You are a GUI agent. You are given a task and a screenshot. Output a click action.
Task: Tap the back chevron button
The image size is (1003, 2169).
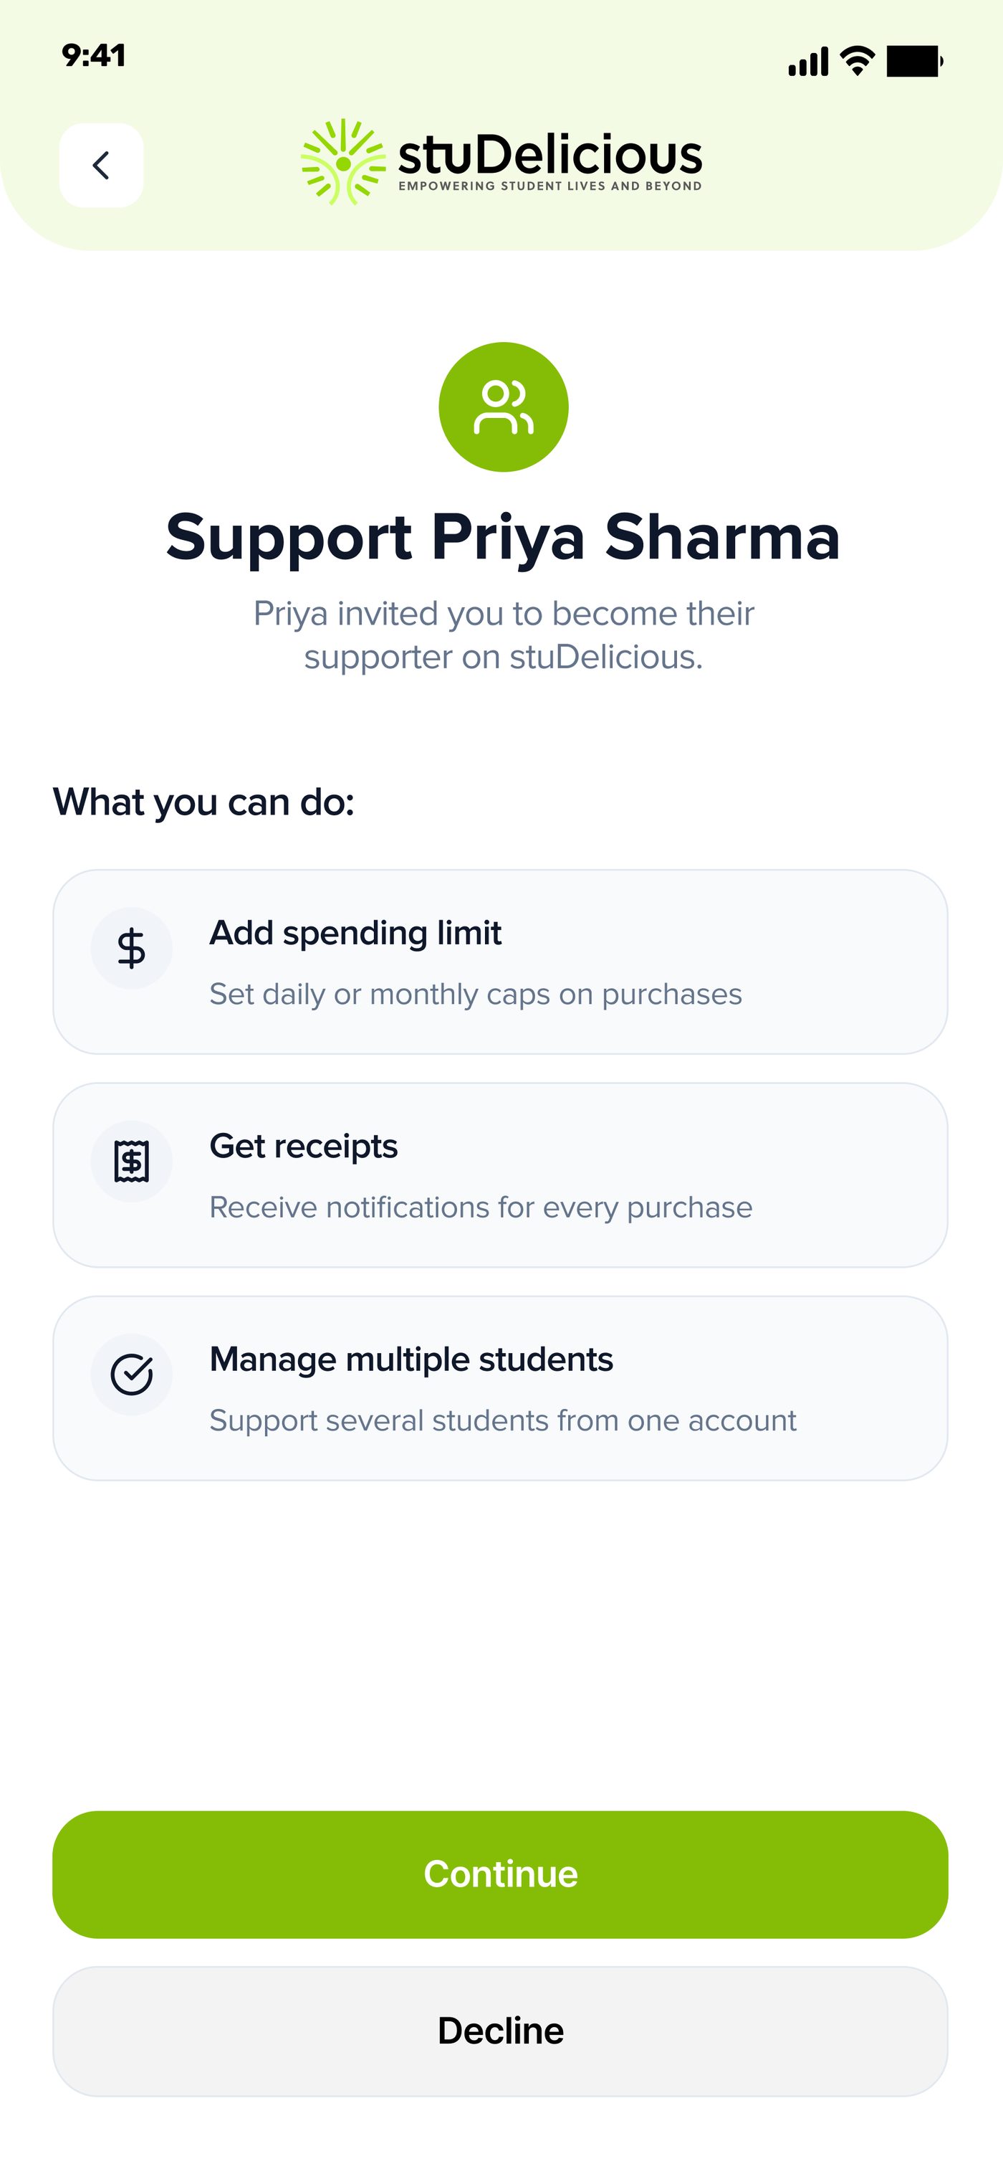point(101,165)
